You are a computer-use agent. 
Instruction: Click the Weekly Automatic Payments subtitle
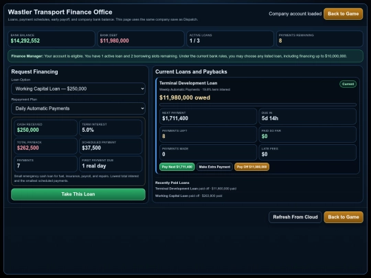click(194, 89)
